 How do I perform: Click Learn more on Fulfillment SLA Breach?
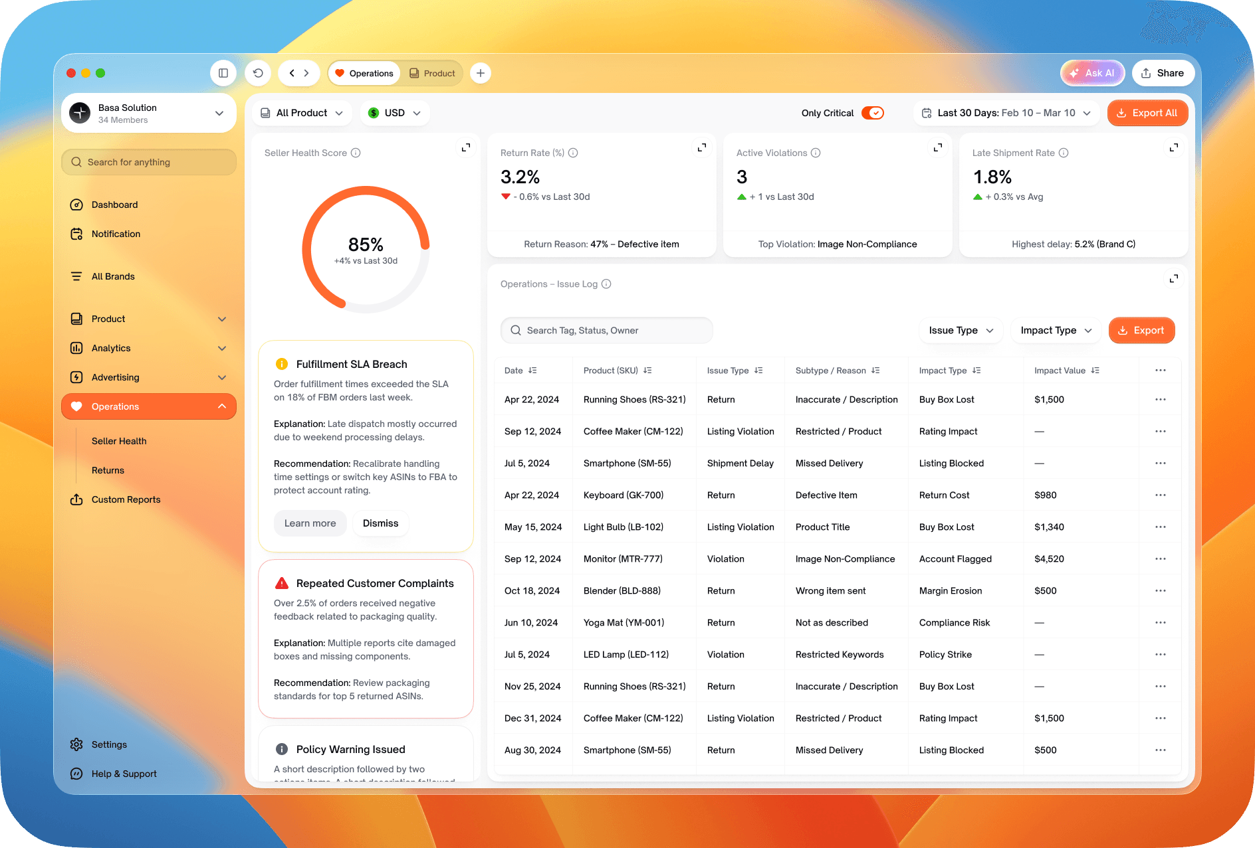(x=310, y=523)
